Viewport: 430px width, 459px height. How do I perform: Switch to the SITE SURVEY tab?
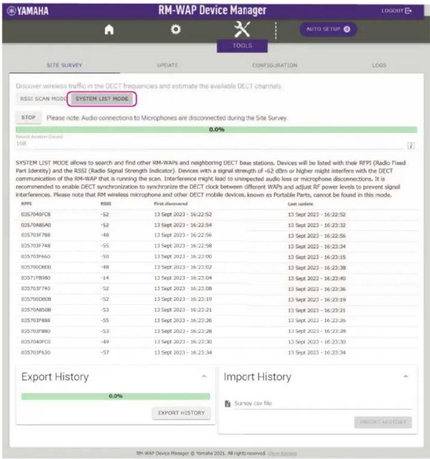tap(64, 65)
